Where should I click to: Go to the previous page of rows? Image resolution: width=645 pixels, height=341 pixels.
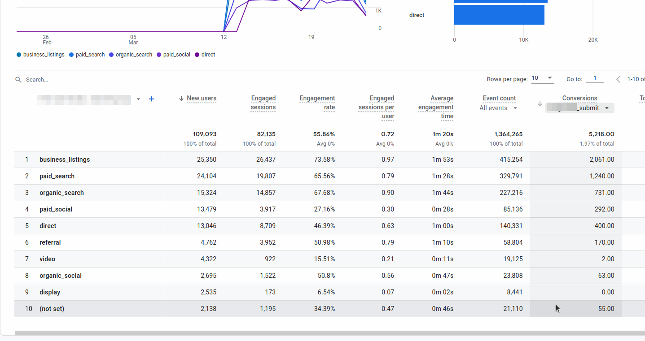[618, 79]
